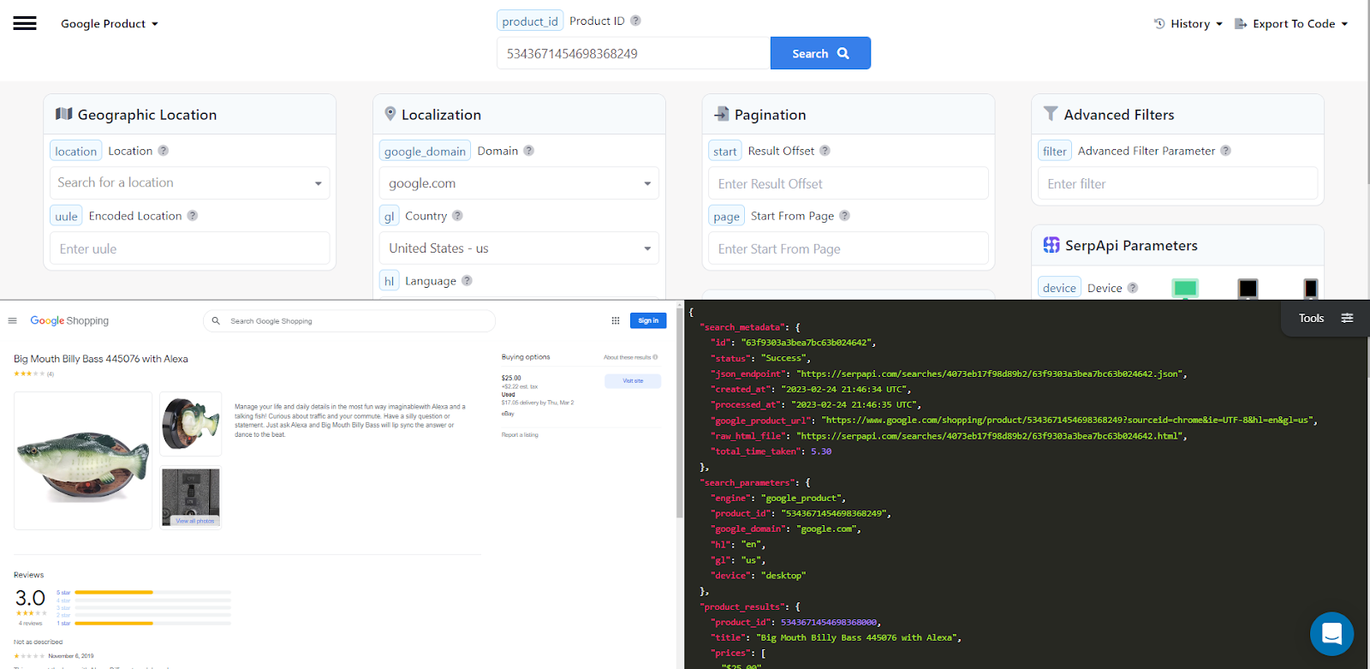
Task: Select the mobile device option
Action: click(x=1311, y=288)
